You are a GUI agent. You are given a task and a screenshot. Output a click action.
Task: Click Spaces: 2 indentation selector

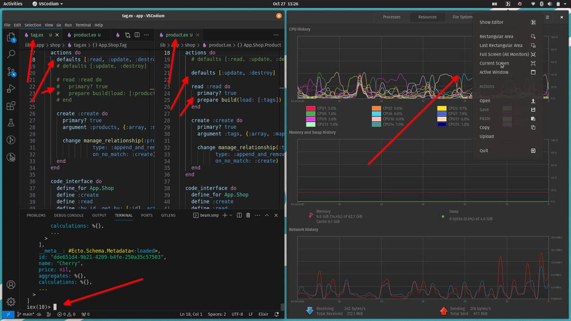tap(217, 314)
